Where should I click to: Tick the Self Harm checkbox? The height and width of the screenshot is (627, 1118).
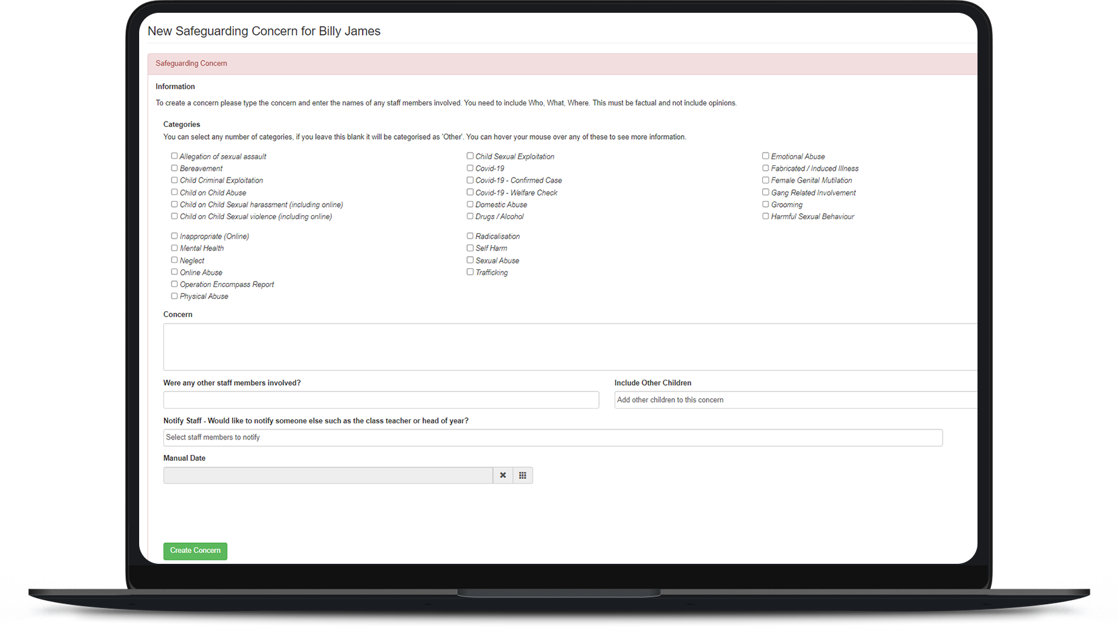tap(470, 248)
